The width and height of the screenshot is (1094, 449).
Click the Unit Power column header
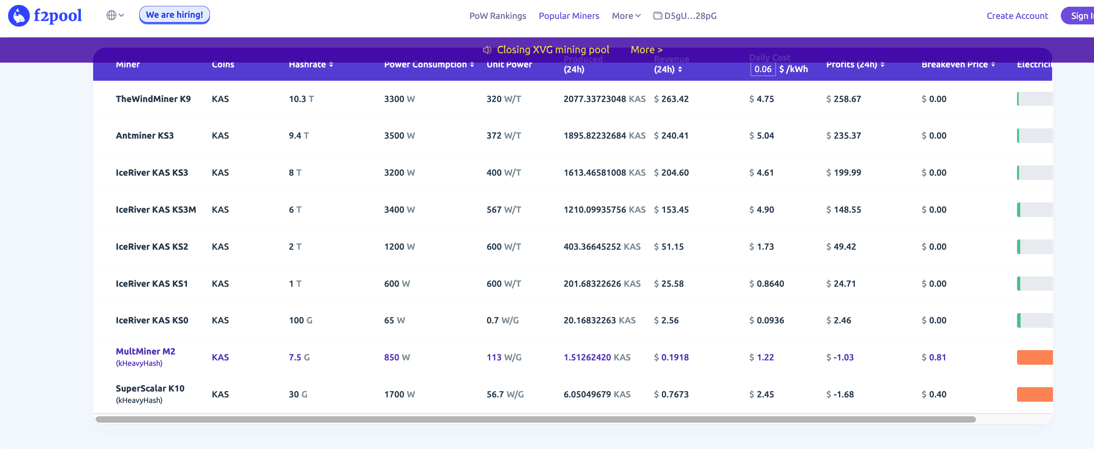(509, 65)
